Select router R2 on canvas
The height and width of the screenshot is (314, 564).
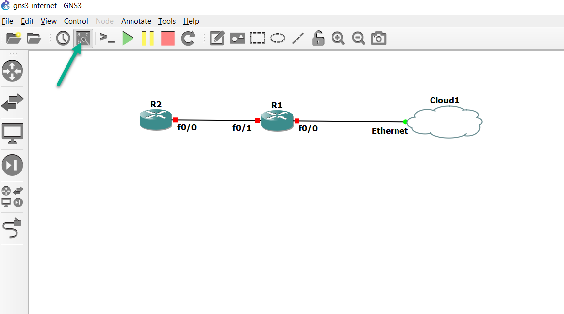[x=156, y=120]
